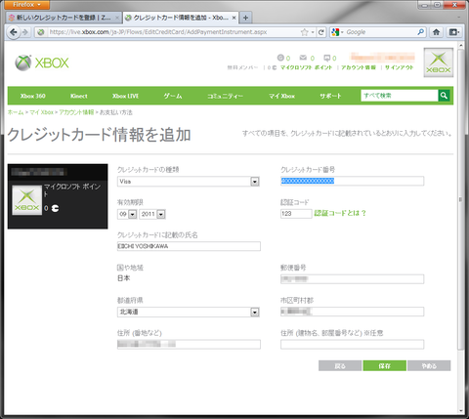The width and height of the screenshot is (469, 419).
Task: Click the マイ Xbox breadcrumb link
Action: click(41, 112)
